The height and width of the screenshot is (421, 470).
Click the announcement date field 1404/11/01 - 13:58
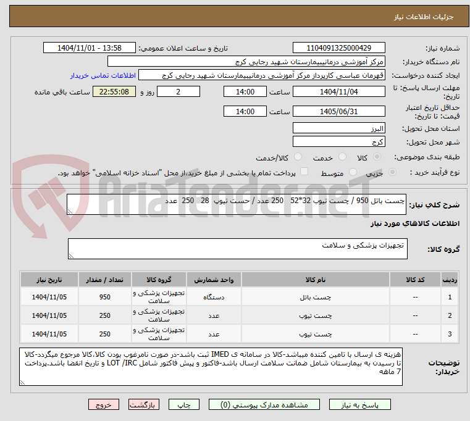pyautogui.click(x=90, y=48)
